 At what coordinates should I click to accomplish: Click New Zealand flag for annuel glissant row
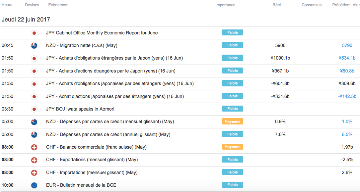point(34,135)
